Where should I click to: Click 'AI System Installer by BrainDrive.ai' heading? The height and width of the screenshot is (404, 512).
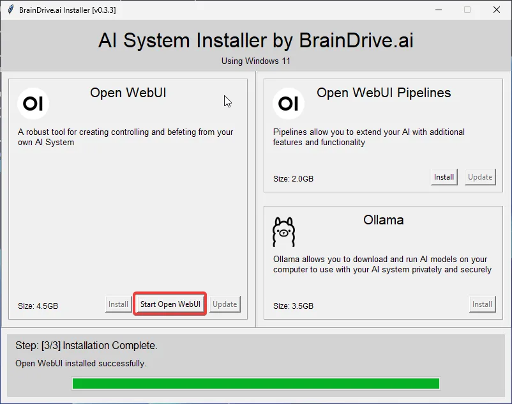tap(255, 40)
